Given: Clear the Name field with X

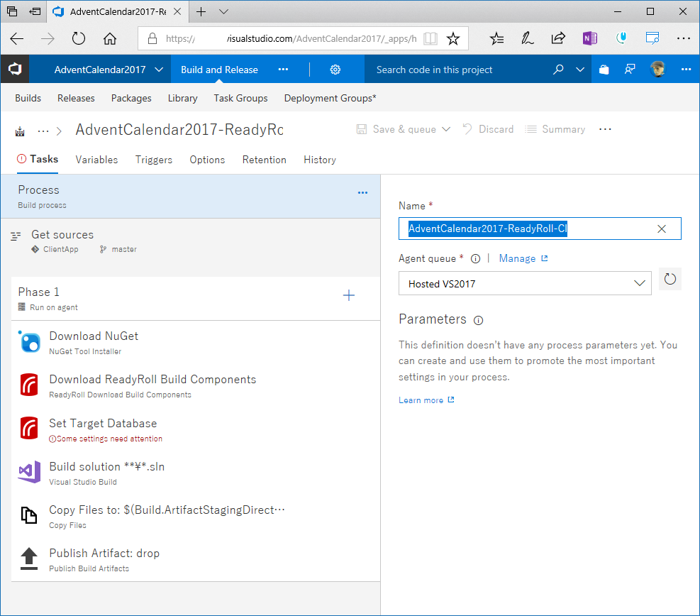Looking at the screenshot, I should tap(662, 229).
